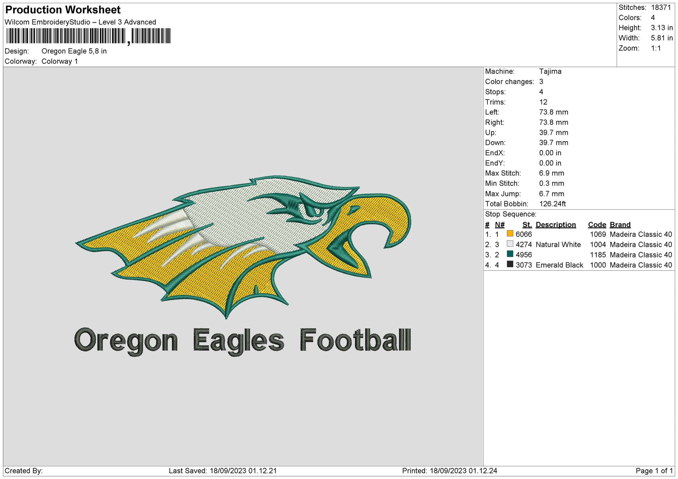Click the 'Oregon Eagles Football' embroidered text
This screenshot has width=678, height=479.
click(243, 341)
